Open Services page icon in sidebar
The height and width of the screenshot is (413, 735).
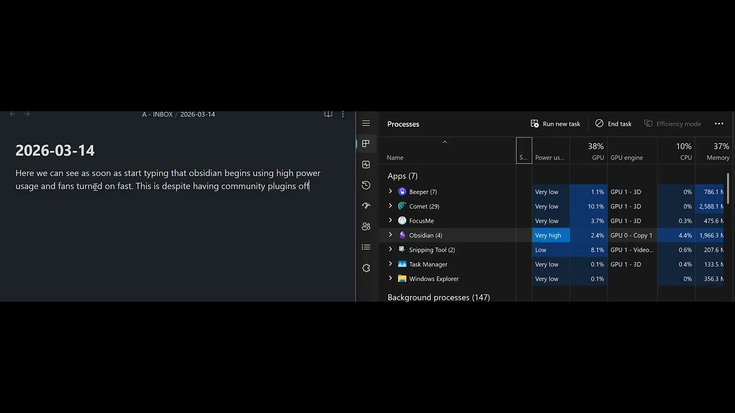(x=366, y=268)
